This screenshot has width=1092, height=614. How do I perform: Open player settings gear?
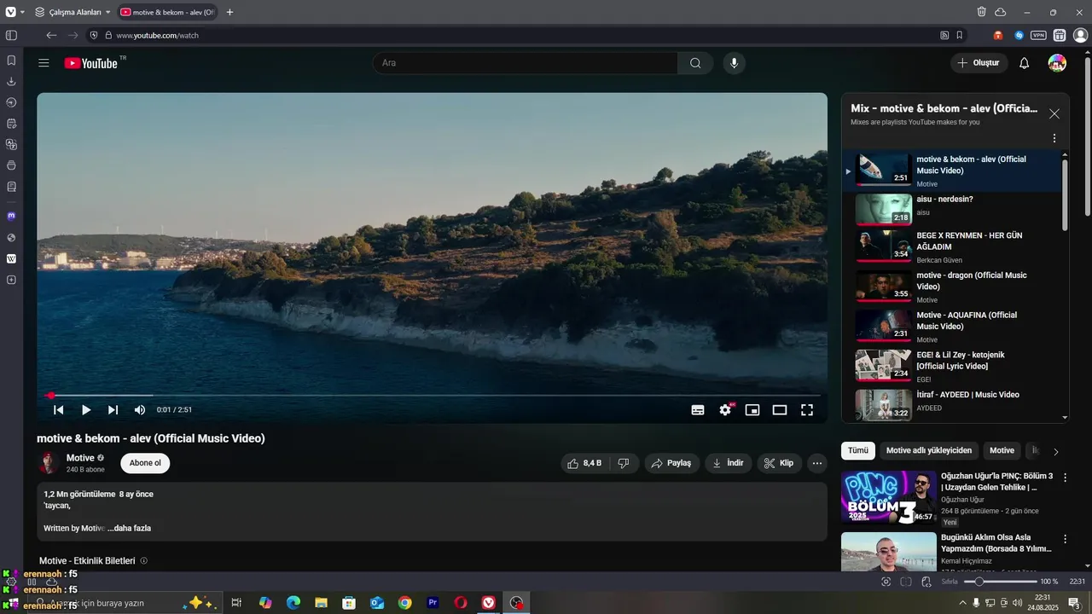coord(725,410)
